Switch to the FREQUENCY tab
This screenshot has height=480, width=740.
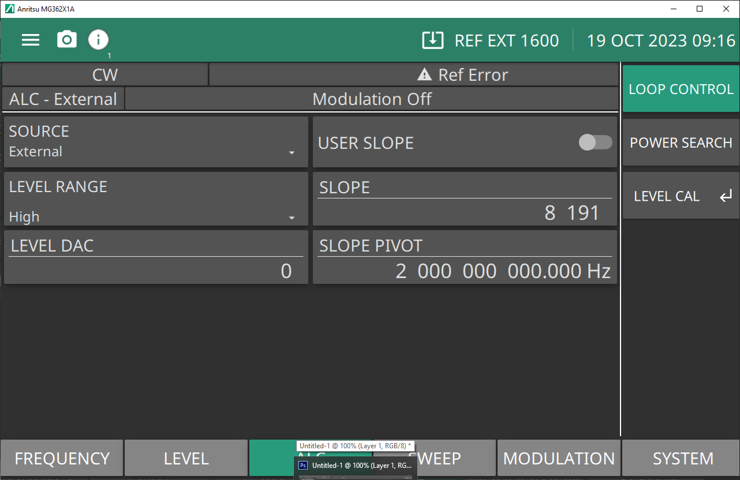62,459
